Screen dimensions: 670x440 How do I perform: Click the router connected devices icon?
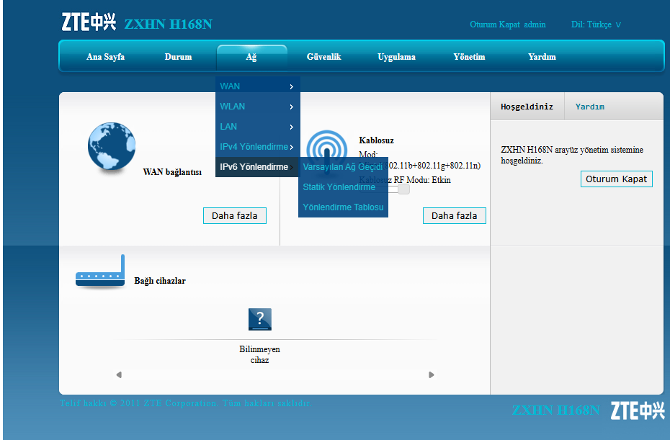(x=100, y=271)
